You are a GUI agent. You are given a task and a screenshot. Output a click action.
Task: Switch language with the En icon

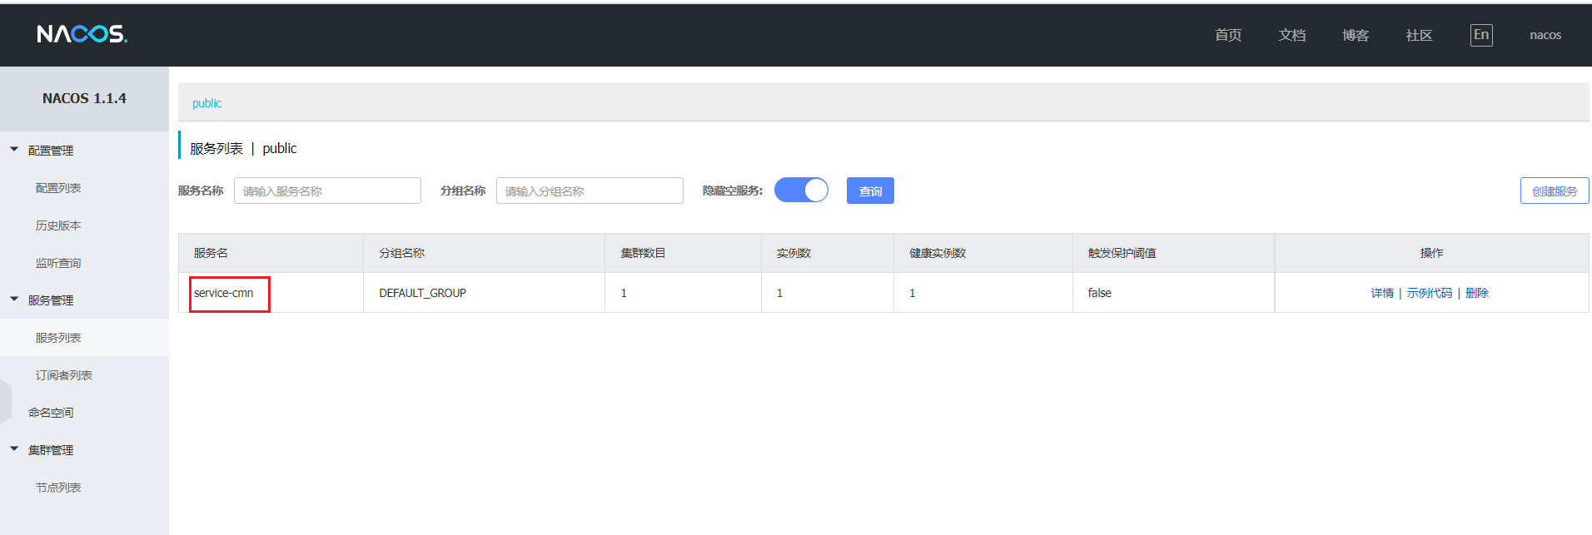click(1480, 35)
